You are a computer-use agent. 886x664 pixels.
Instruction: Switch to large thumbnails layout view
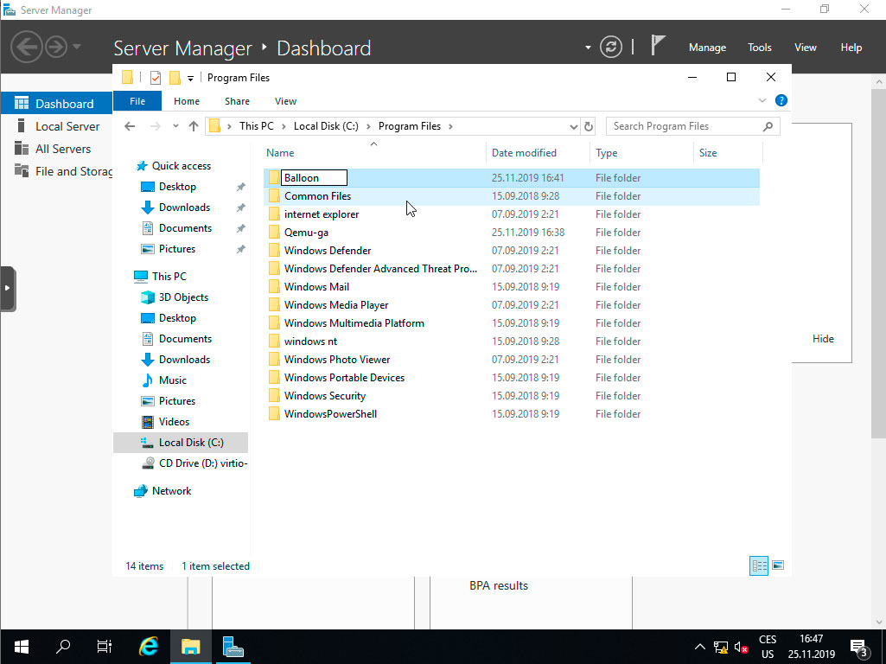tap(778, 565)
